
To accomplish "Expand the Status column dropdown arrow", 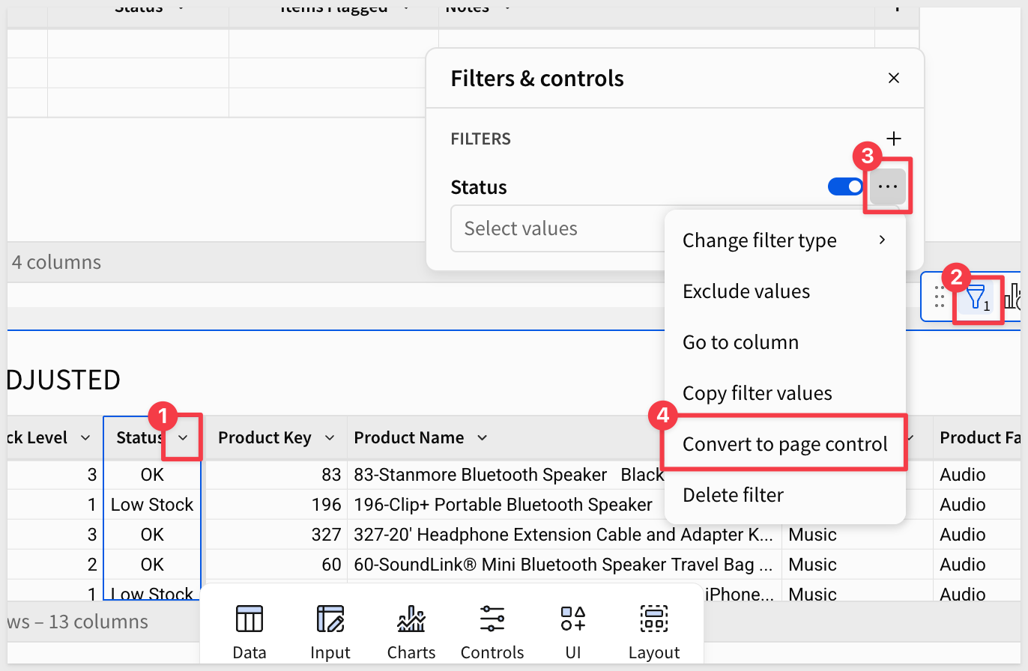I will [183, 438].
